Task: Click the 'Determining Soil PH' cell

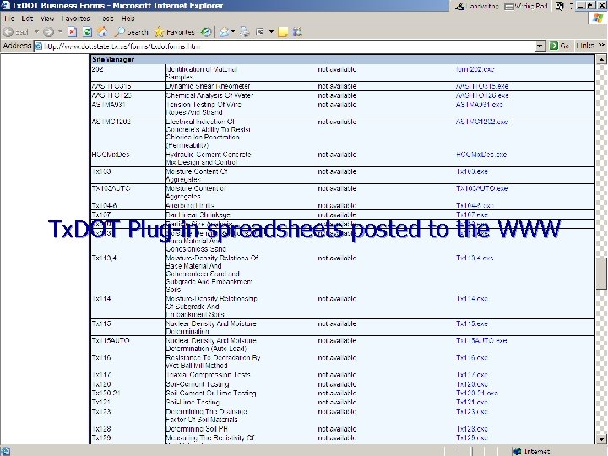Action: [x=197, y=429]
